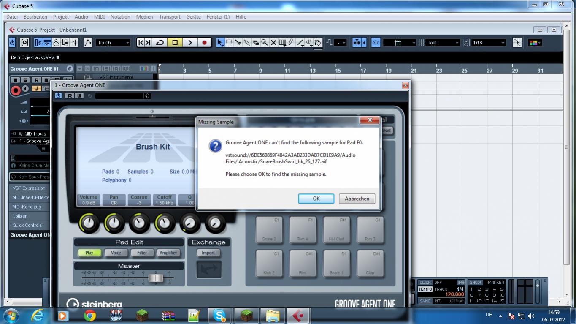Image resolution: width=576 pixels, height=324 pixels.
Task: Open the Mixer from the toolbar
Action: [x=74, y=43]
